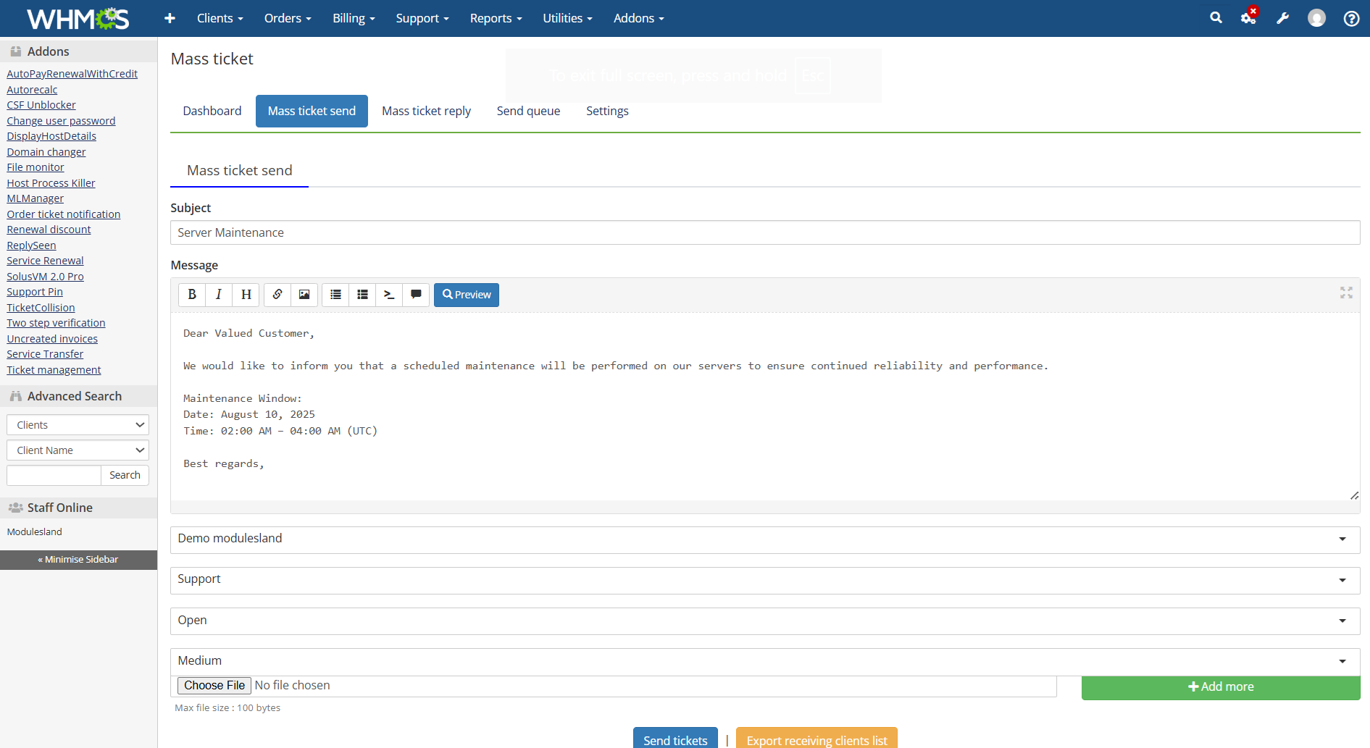This screenshot has height=748, width=1370.
Task: Insert heading with the H button
Action: (246, 295)
